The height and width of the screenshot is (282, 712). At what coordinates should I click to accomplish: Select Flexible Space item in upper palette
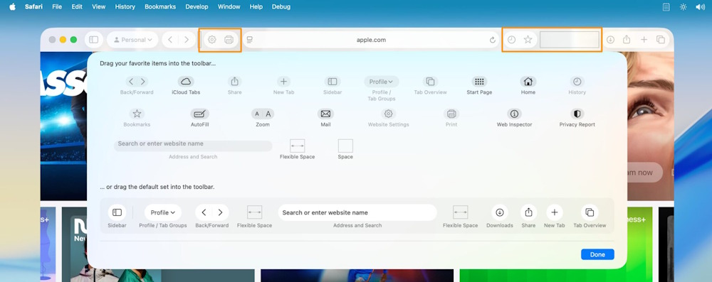[298, 146]
